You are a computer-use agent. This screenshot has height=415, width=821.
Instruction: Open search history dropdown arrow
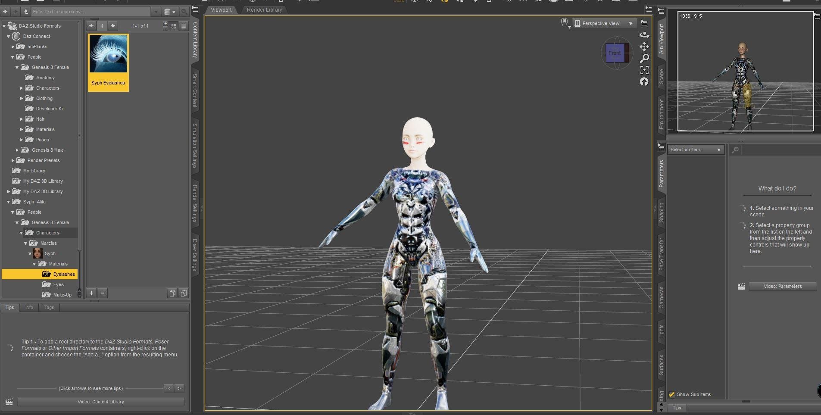pyautogui.click(x=156, y=12)
